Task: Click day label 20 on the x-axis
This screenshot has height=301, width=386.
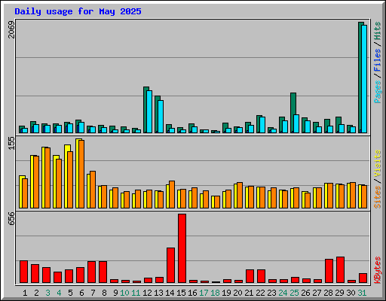Action: tap(237, 293)
